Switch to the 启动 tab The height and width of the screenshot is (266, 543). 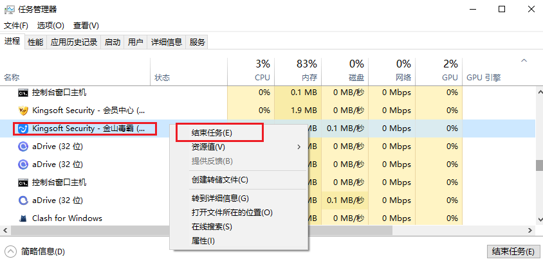pyautogui.click(x=113, y=42)
